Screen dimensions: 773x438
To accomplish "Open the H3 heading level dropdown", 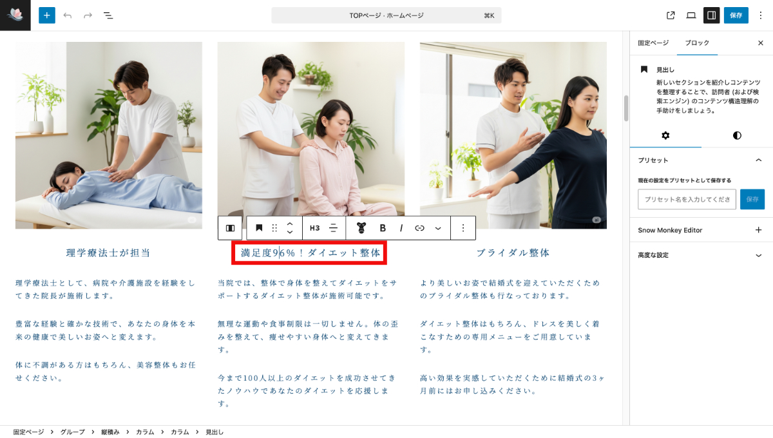I will [314, 227].
